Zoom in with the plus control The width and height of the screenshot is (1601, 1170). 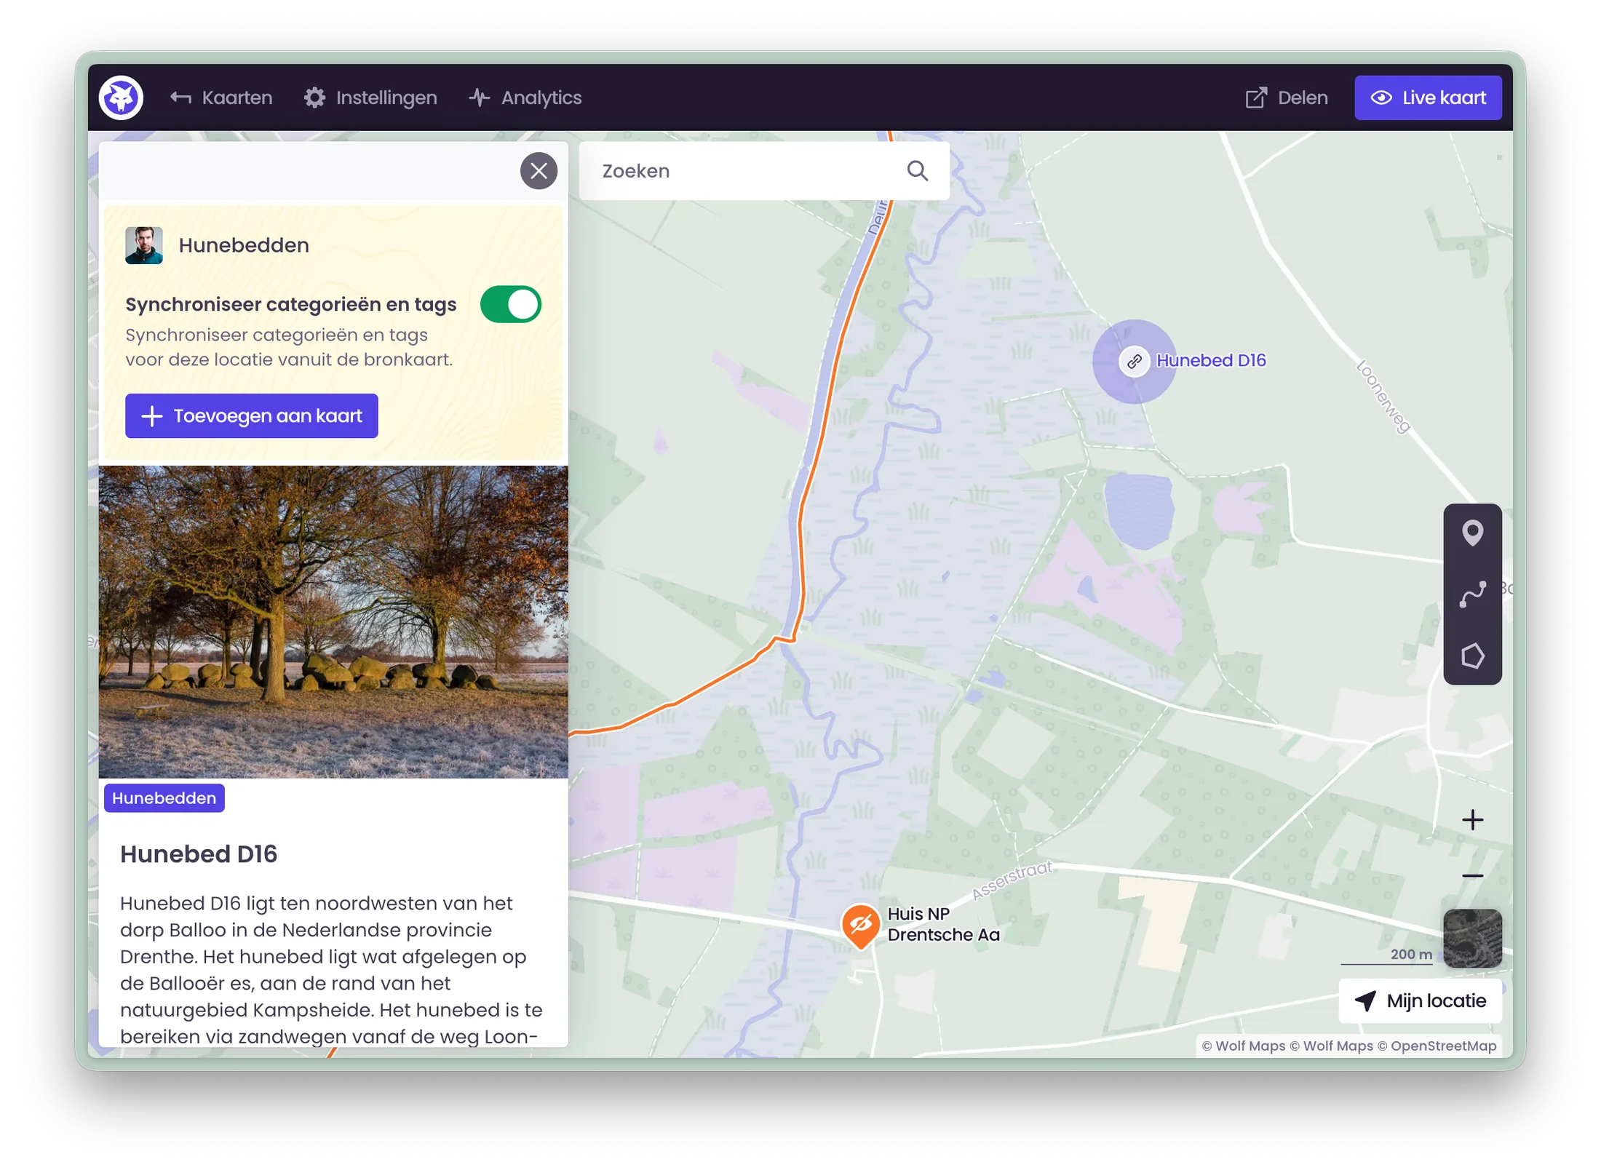(1472, 819)
